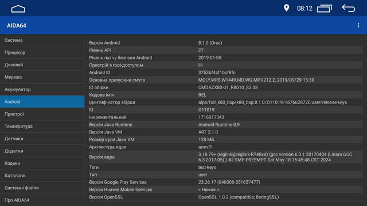Select the Рівень API row label
The width and height of the screenshot is (367, 206).
point(100,50)
